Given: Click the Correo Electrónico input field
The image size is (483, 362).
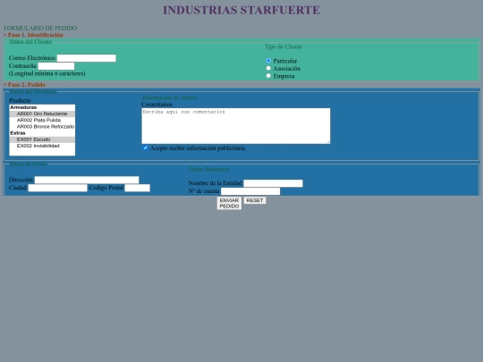Looking at the screenshot, I should [87, 58].
